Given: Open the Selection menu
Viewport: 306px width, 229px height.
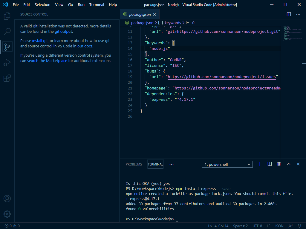Looking at the screenshot, I should (x=42, y=5).
